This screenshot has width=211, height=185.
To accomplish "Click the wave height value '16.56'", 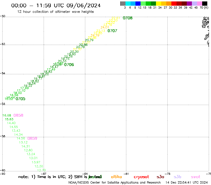I will coord(14,95).
